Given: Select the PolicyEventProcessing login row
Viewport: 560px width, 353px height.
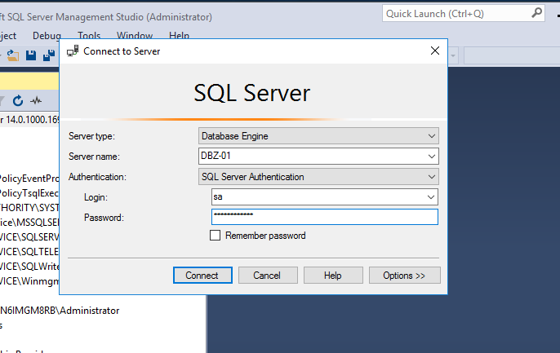Looking at the screenshot, I should coord(29,179).
